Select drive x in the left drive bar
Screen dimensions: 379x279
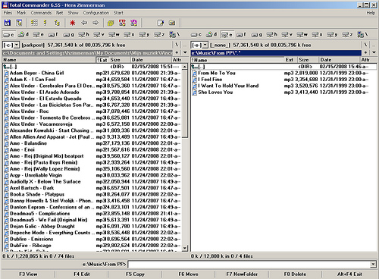(129, 34)
